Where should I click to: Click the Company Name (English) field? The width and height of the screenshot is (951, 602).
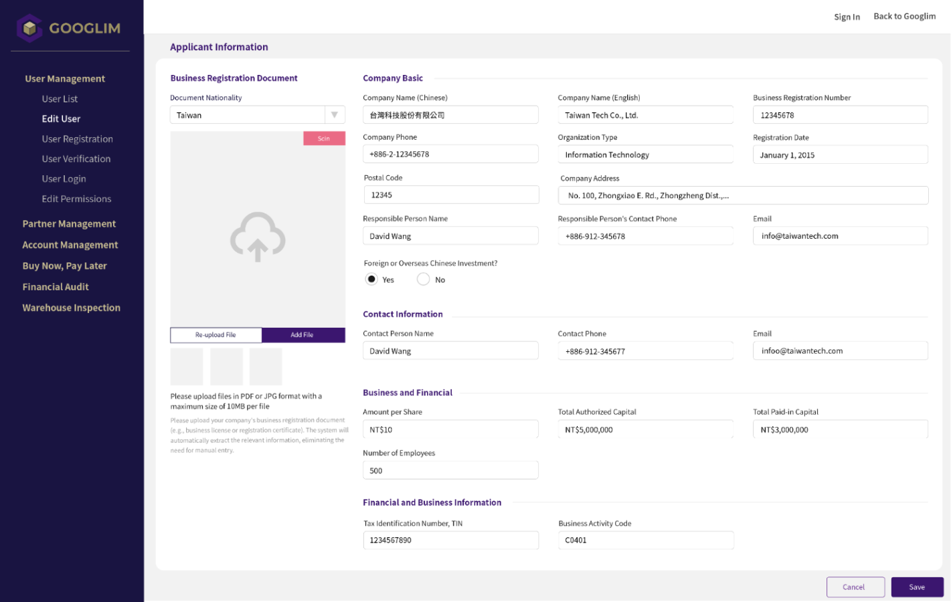click(645, 115)
